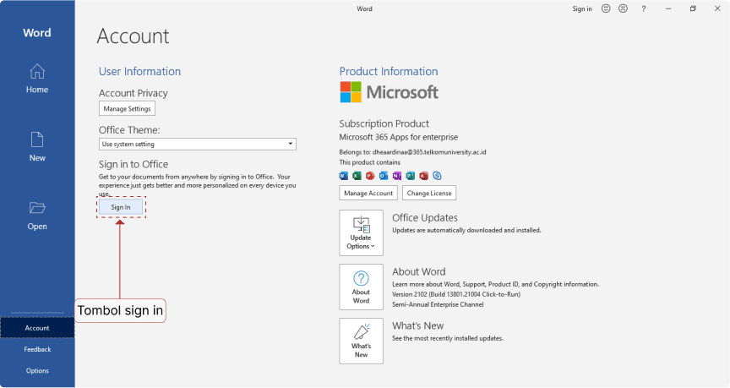Click the Excel product icon
730x388 pixels.
pos(357,176)
